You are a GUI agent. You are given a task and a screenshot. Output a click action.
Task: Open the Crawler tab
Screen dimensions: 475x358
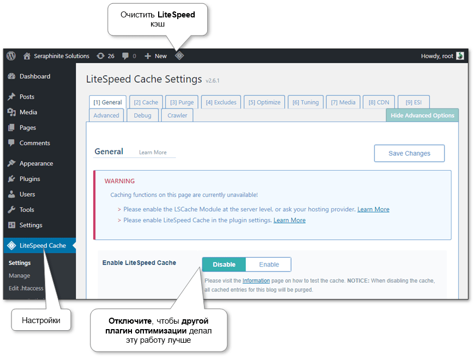(x=177, y=116)
